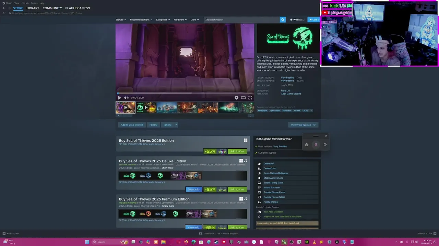Click the Ignore button
439x246 pixels.
pyautogui.click(x=167, y=125)
